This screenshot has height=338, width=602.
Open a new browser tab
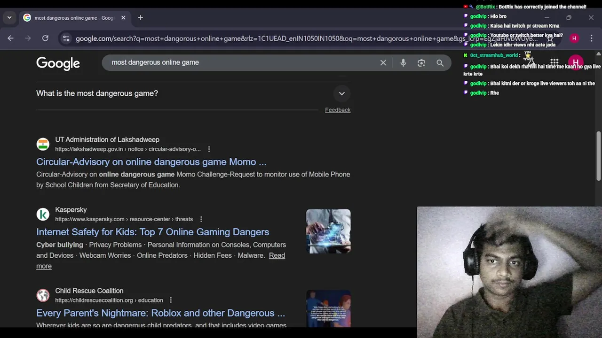[140, 17]
